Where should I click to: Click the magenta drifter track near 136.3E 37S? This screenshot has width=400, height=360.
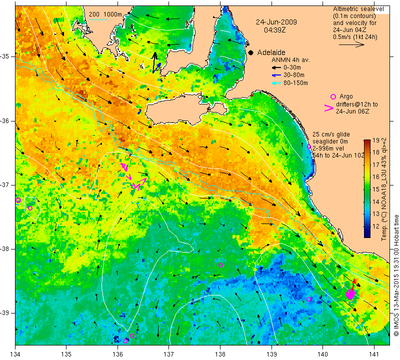[133, 176]
